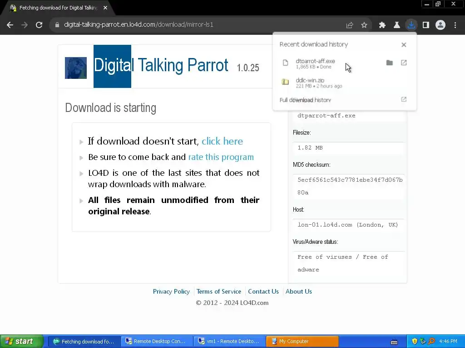Click the parrot program thumbnail image
This screenshot has height=348, width=465.
[76, 68]
